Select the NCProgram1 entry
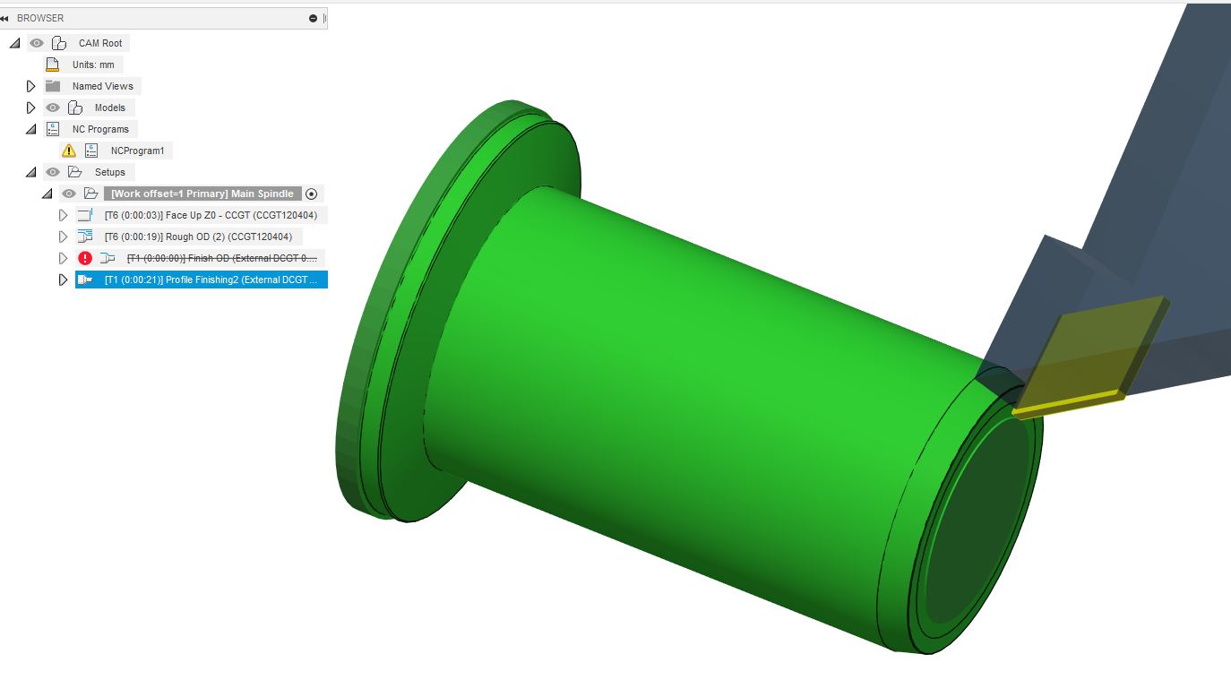 pos(139,150)
